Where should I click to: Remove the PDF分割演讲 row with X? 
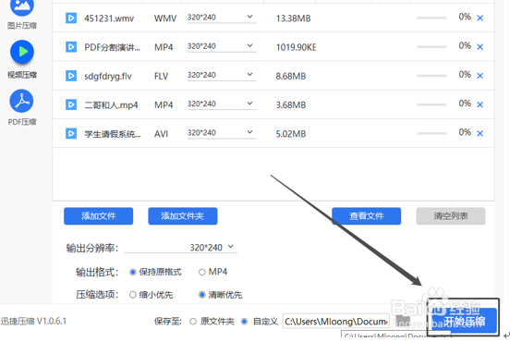[x=480, y=47]
